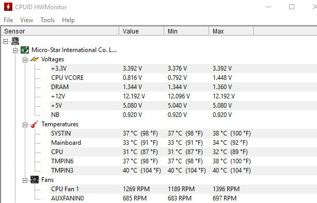Click the Sensor column header
317x203 pixels.
pos(60,31)
